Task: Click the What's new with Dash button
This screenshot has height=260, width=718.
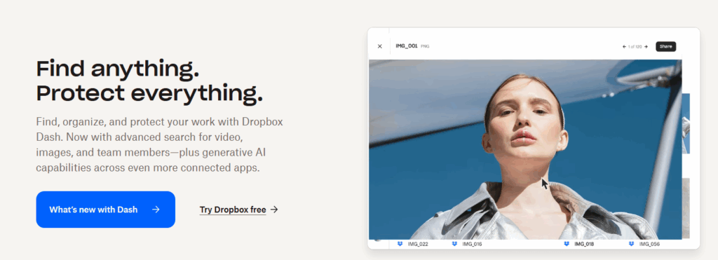Action: pyautogui.click(x=105, y=210)
